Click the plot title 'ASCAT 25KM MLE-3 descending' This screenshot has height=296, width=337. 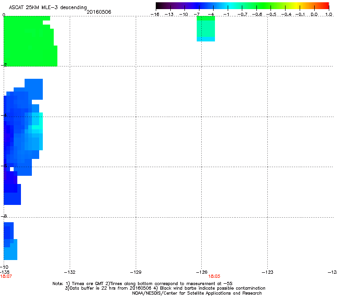point(48,7)
